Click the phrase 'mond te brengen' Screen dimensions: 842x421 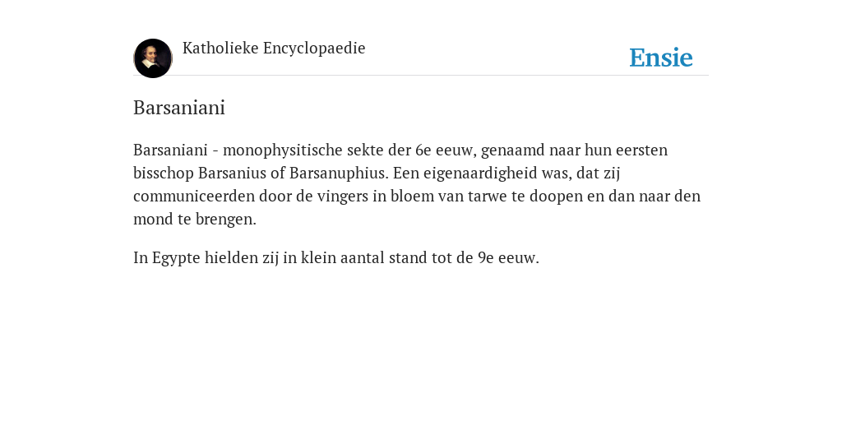[x=195, y=220]
